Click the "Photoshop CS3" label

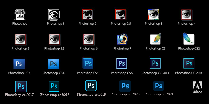coord(19,73)
